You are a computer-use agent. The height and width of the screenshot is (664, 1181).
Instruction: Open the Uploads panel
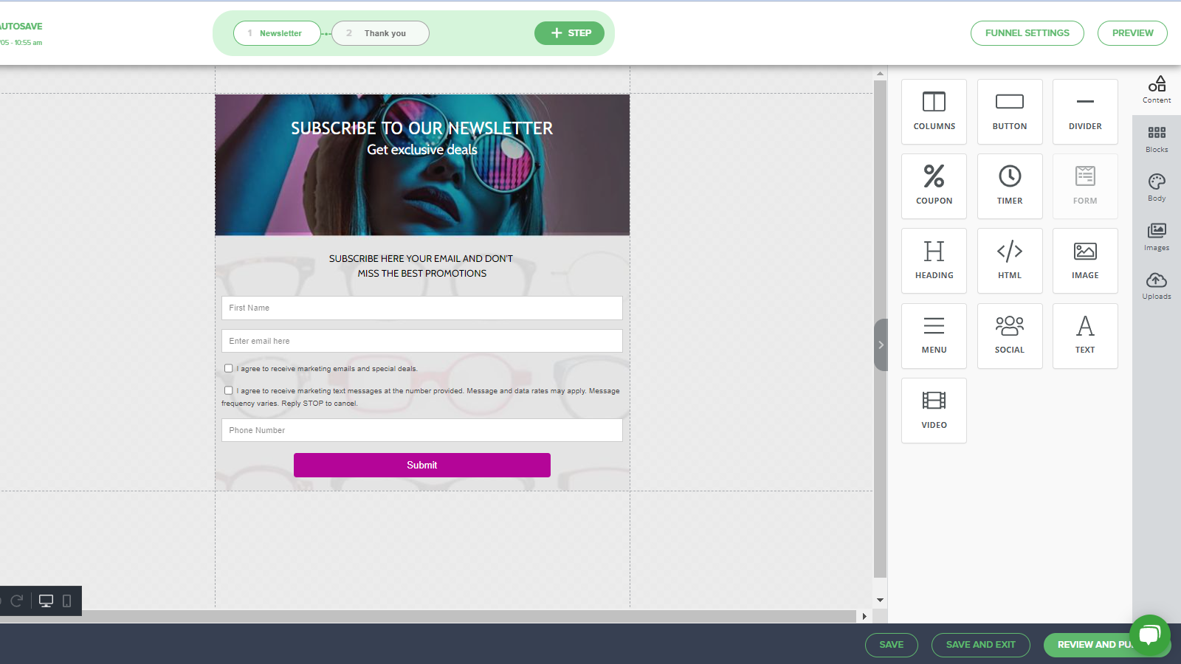[x=1155, y=286]
